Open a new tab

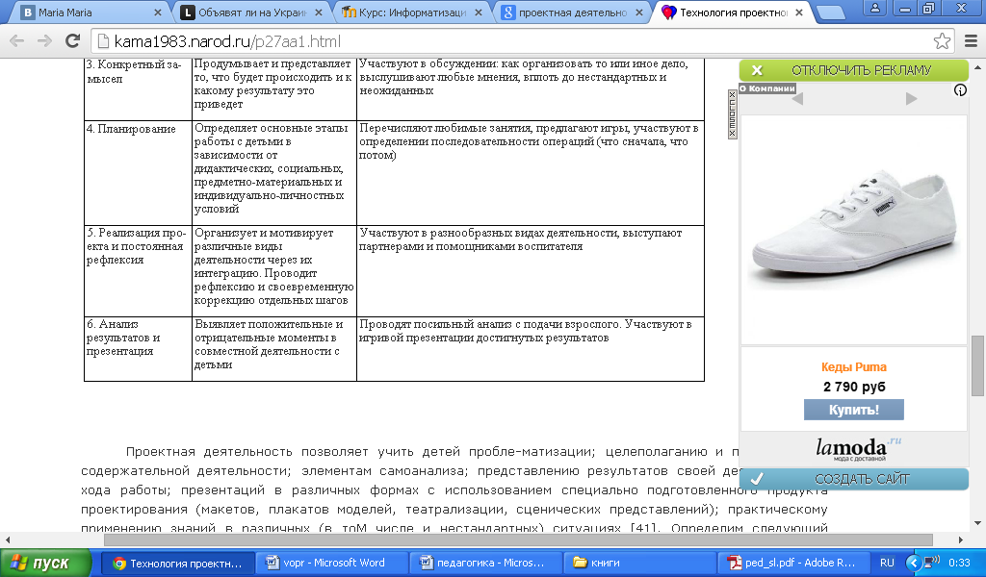(x=830, y=13)
